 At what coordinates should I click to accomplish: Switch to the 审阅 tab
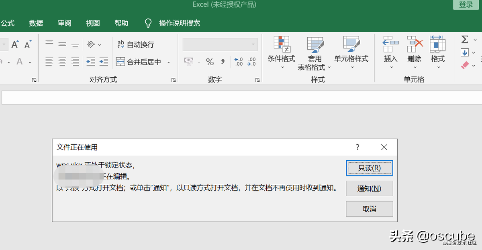[64, 23]
